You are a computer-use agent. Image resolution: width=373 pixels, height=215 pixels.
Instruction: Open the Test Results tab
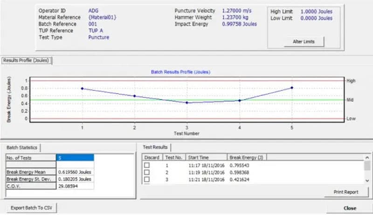155,147
